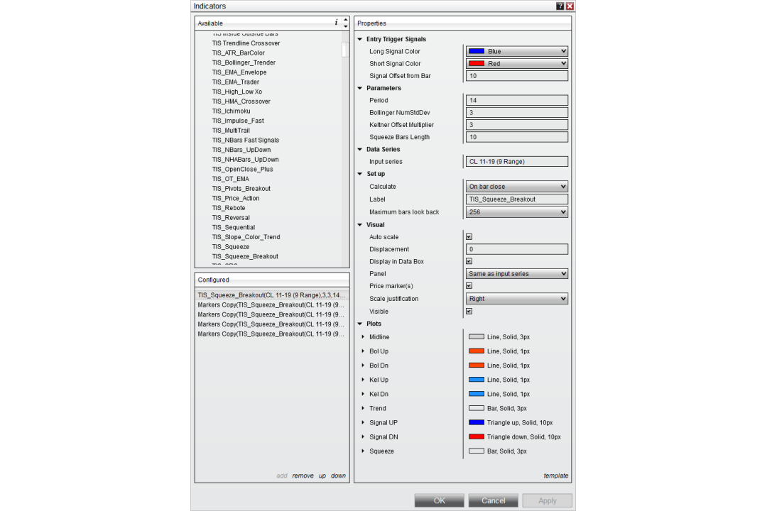Toggle Display in Data Box checkbox
767x511 pixels.
click(469, 261)
